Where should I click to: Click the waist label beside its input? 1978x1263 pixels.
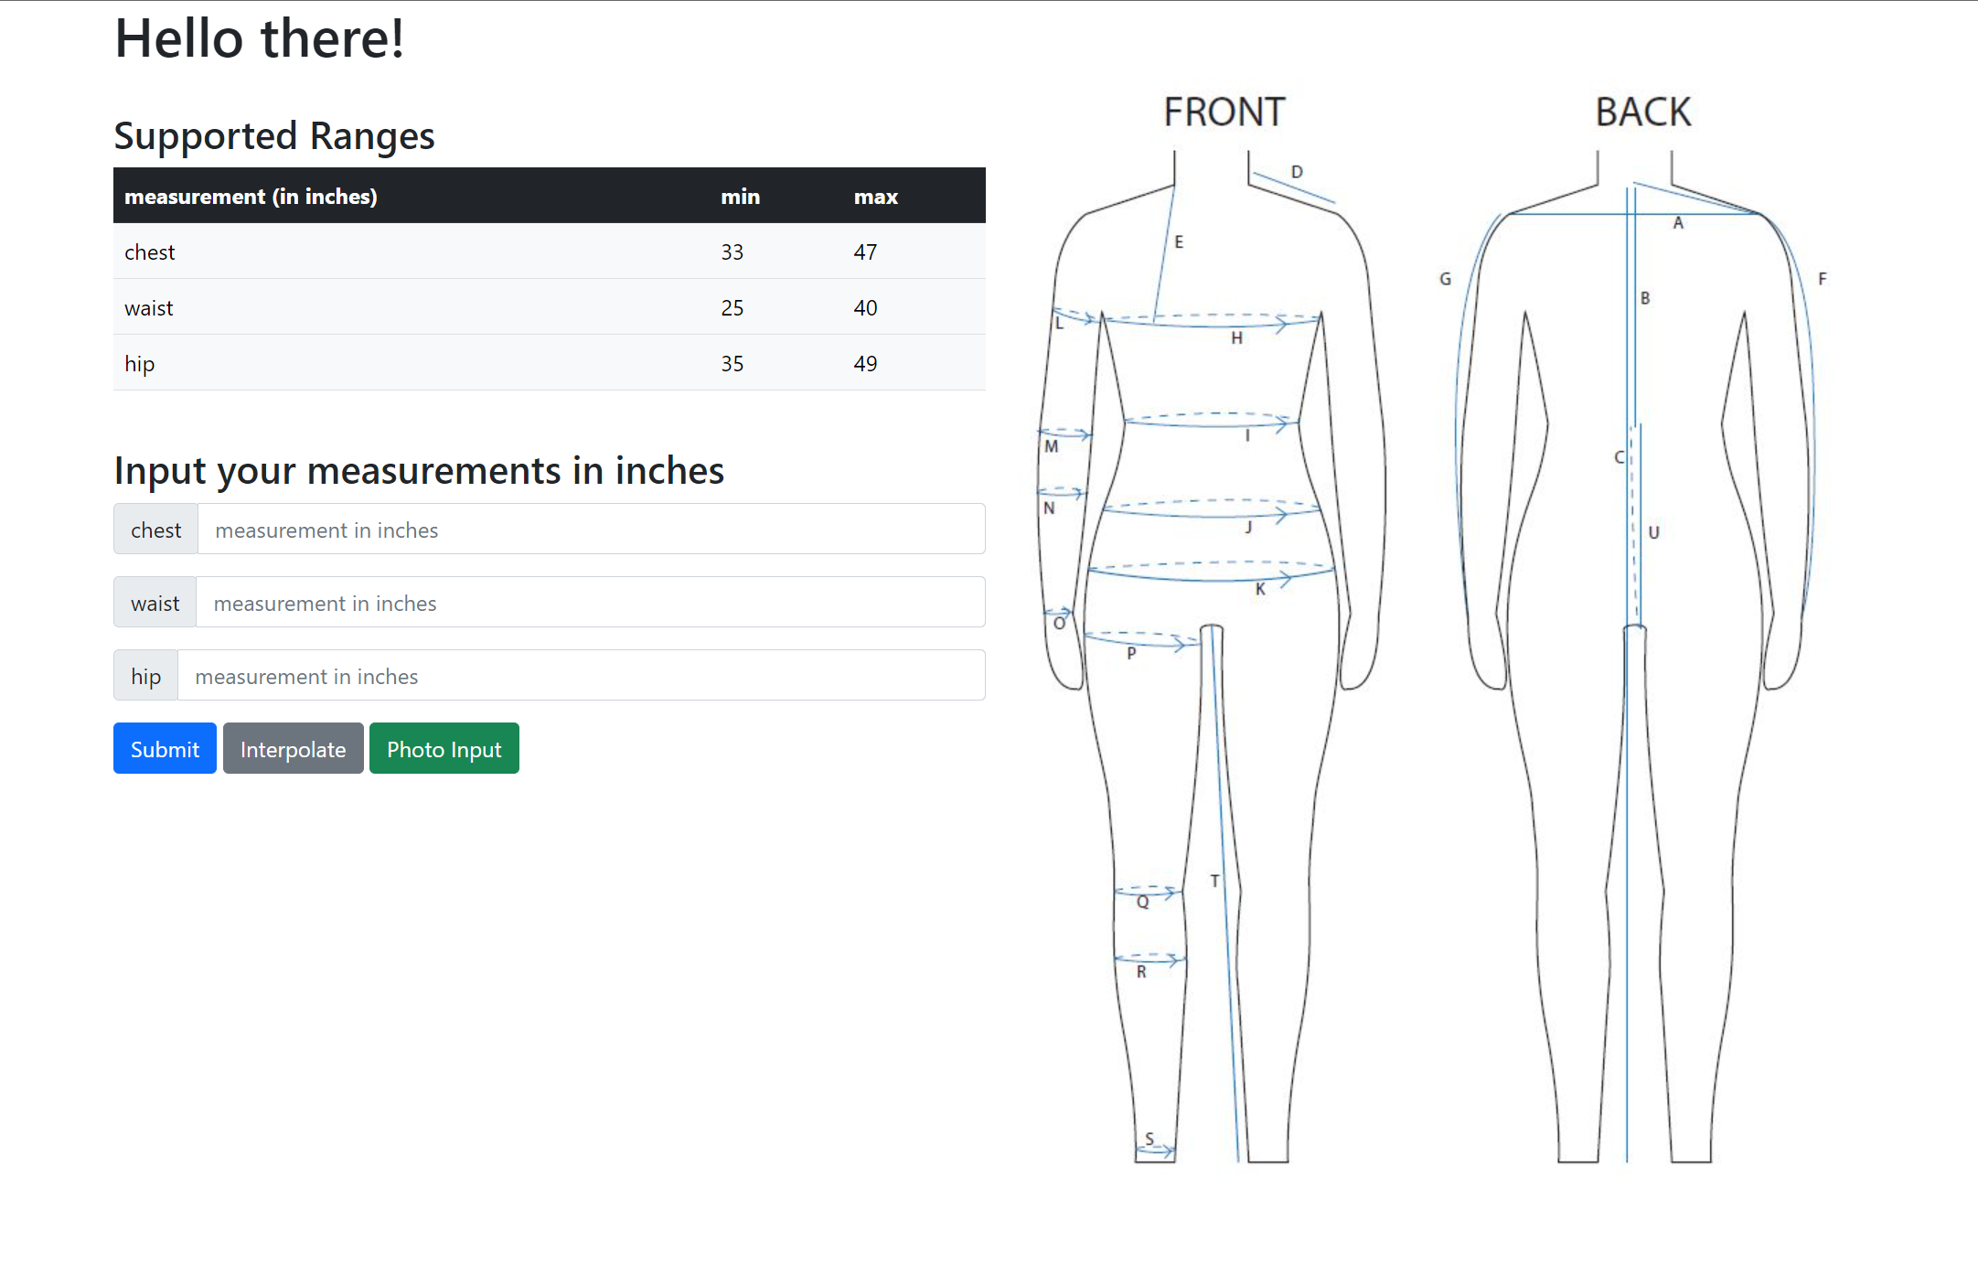[155, 602]
